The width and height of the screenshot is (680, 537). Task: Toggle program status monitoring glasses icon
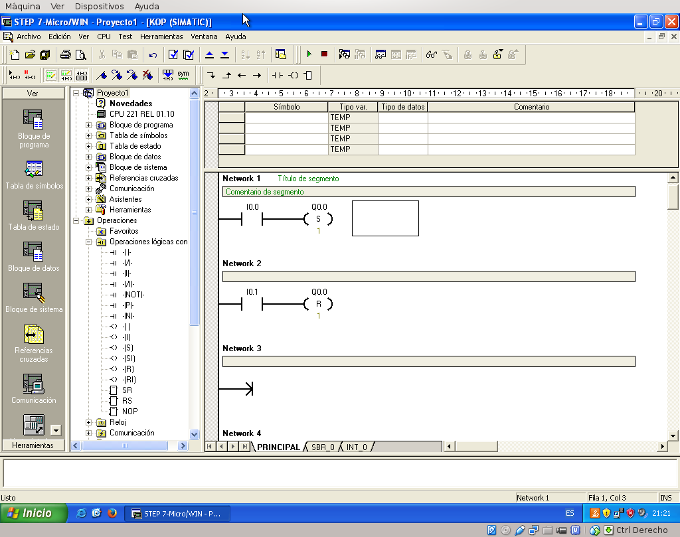coord(430,54)
